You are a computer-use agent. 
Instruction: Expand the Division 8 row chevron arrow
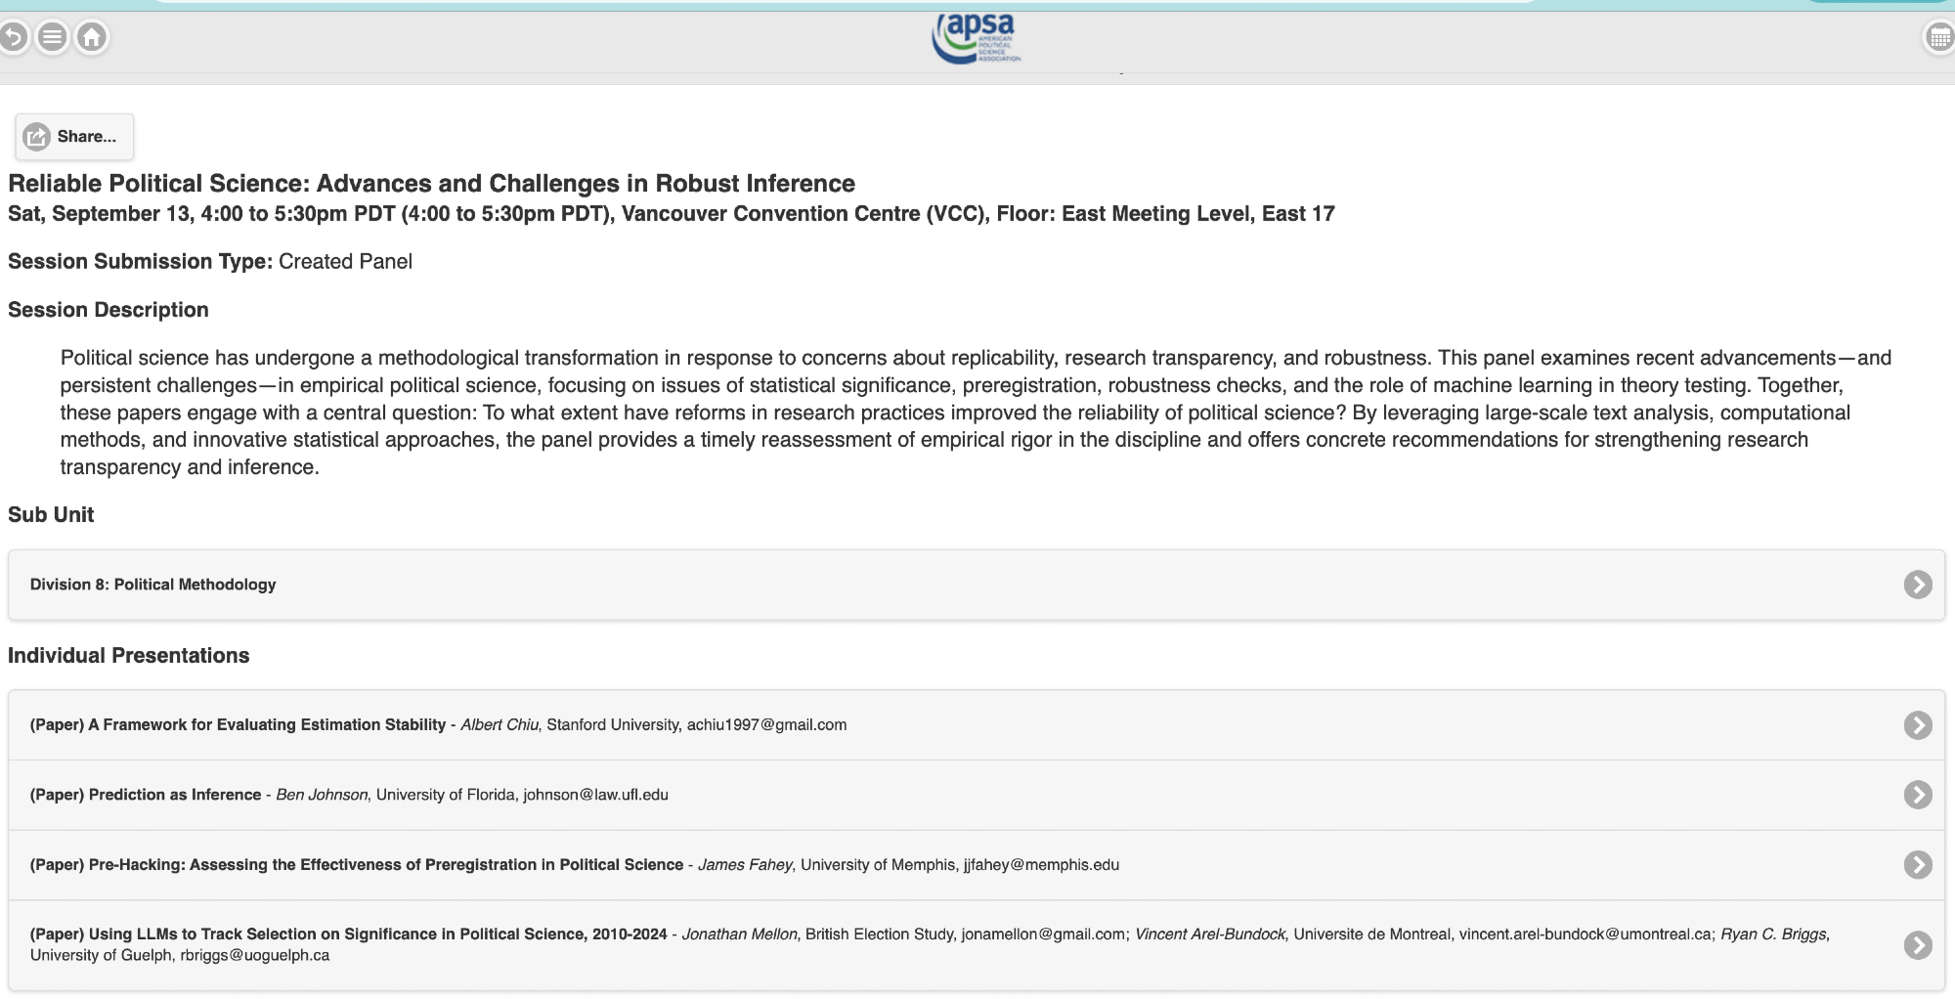click(x=1917, y=585)
